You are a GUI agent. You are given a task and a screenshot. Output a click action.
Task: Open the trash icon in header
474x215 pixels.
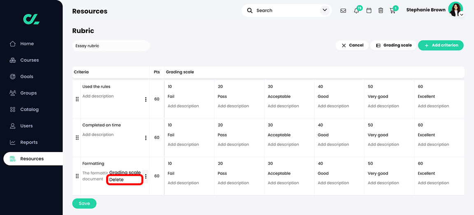click(x=381, y=11)
